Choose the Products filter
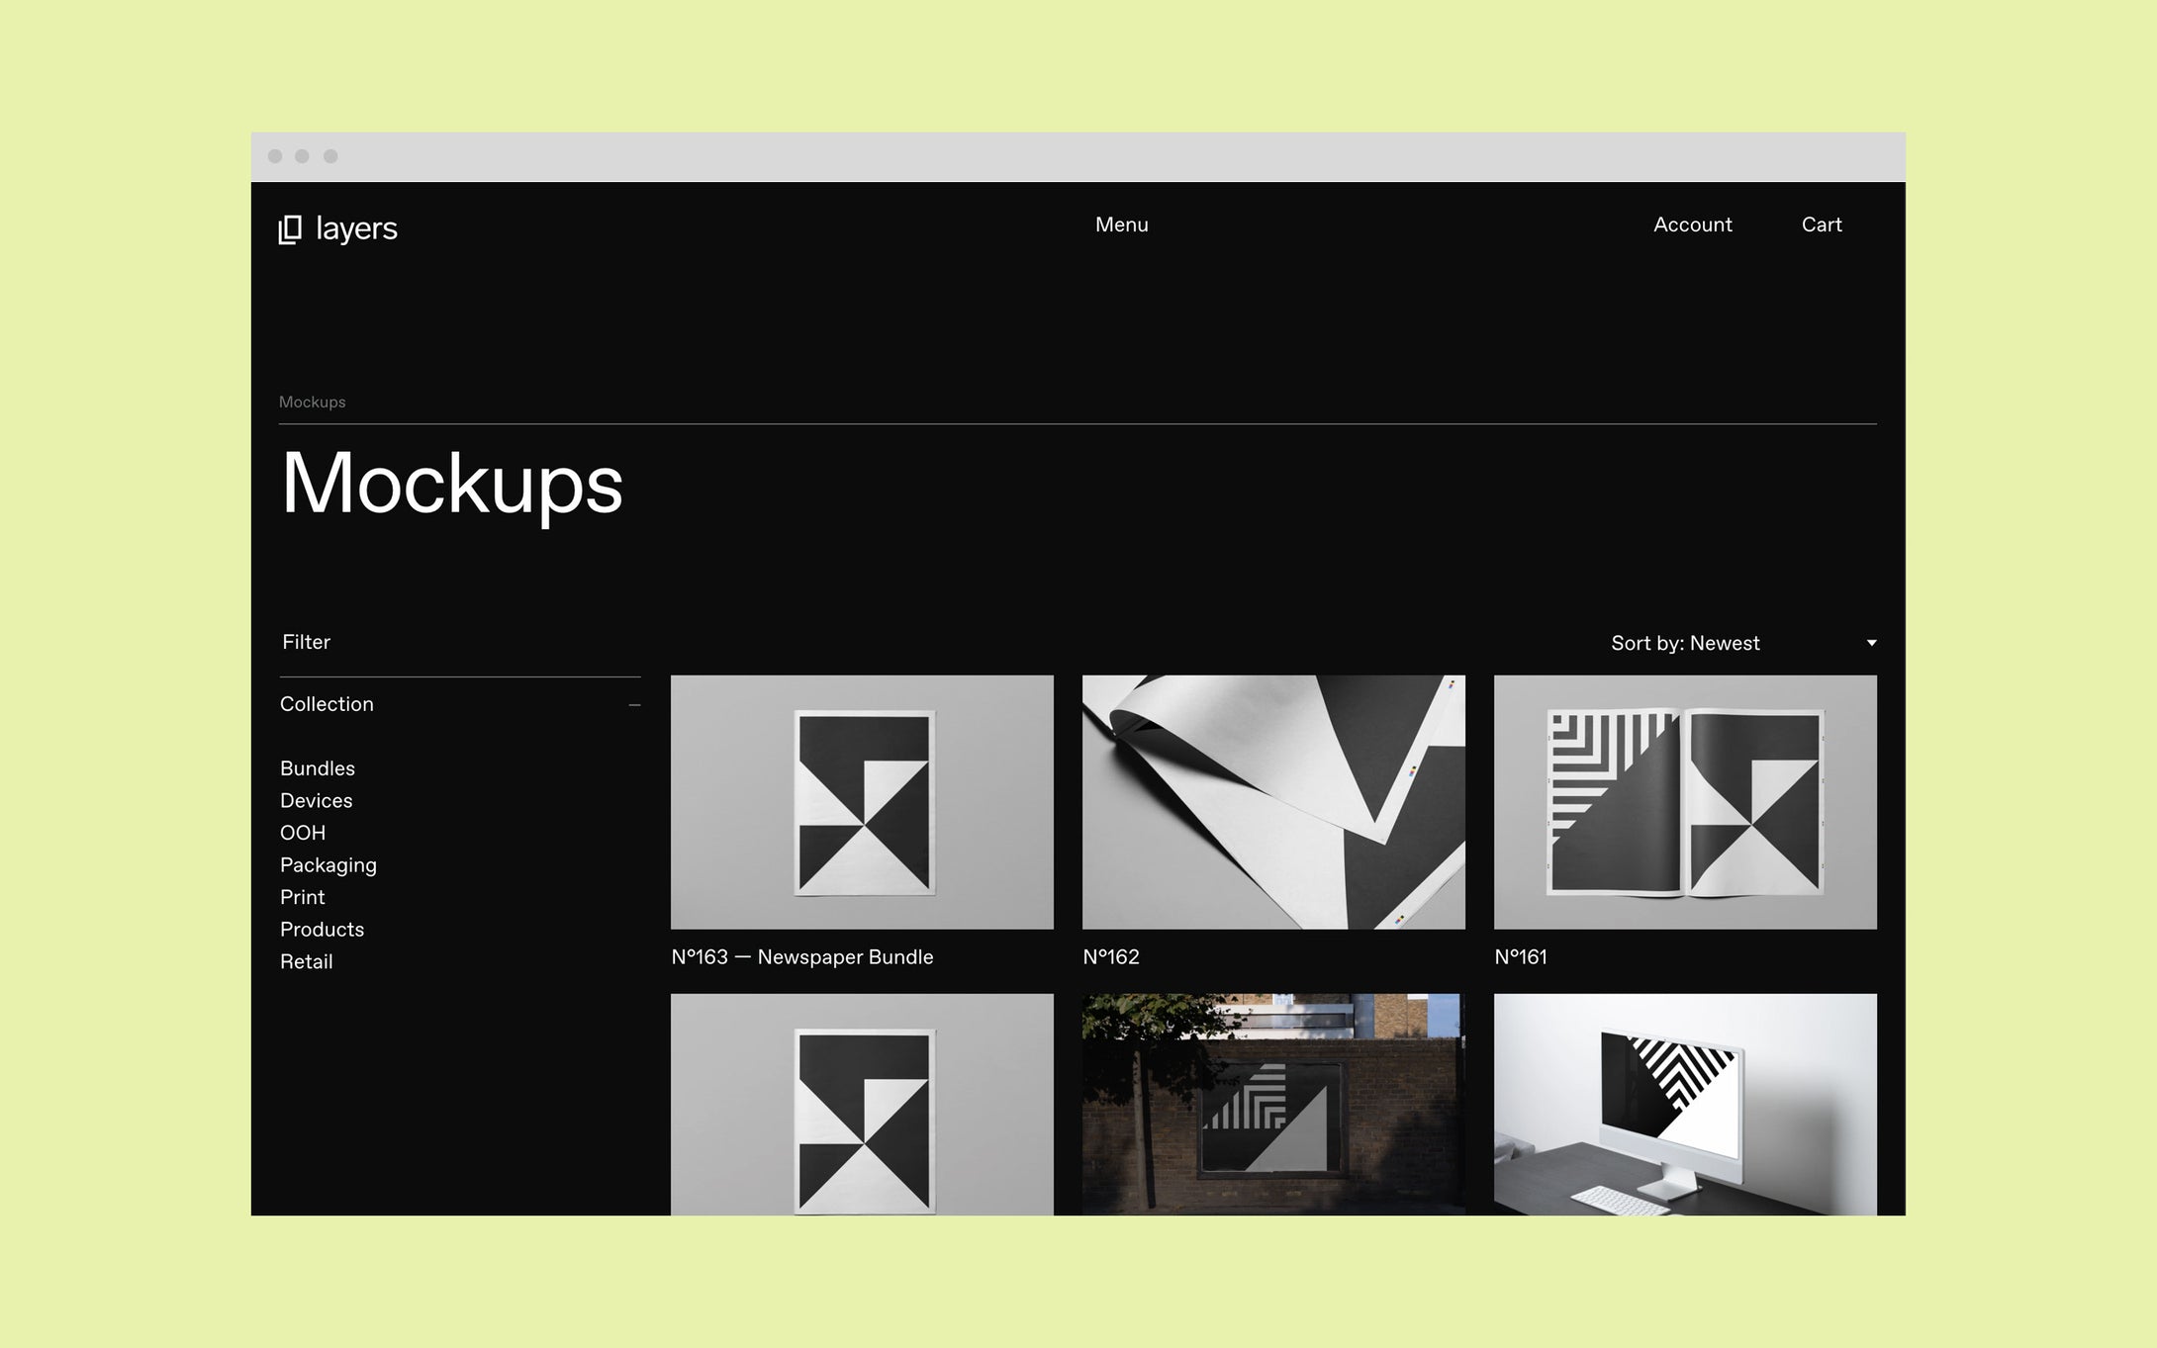 [x=322, y=930]
